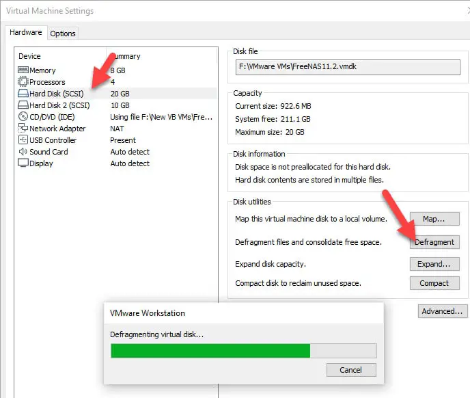Click the Processors chip icon
The width and height of the screenshot is (470, 398).
click(23, 81)
